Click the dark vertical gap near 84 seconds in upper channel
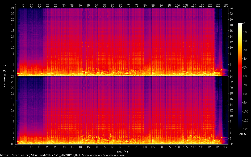The width and height of the screenshot is (251, 157). pos(151,40)
